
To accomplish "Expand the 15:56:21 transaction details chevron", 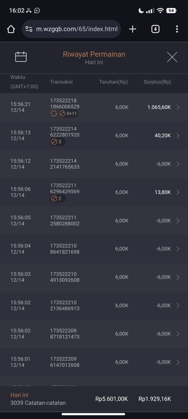I will point(178,107).
